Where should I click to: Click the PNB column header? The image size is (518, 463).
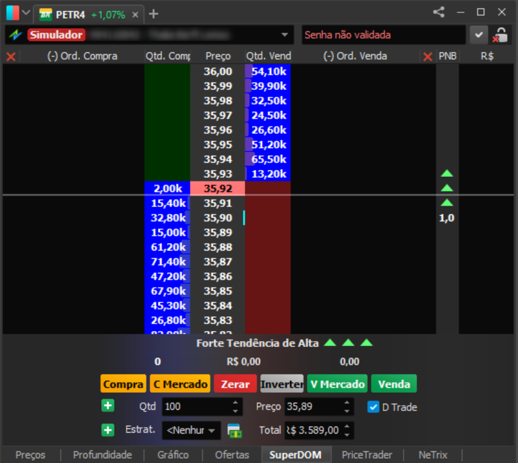(x=447, y=56)
